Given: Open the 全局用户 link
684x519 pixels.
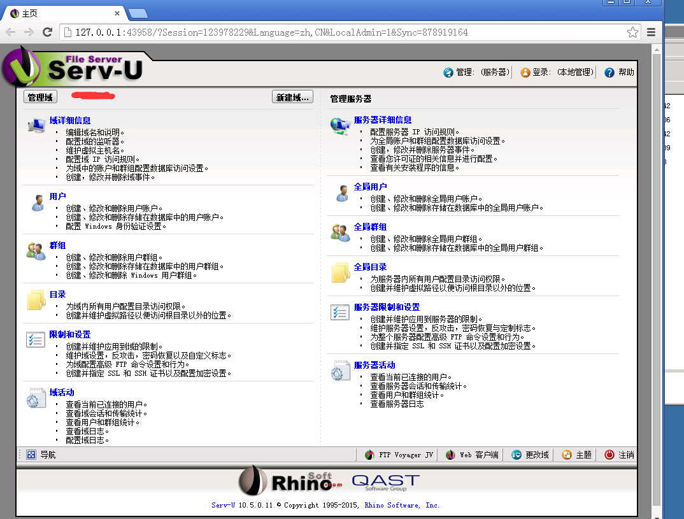Looking at the screenshot, I should coord(371,187).
